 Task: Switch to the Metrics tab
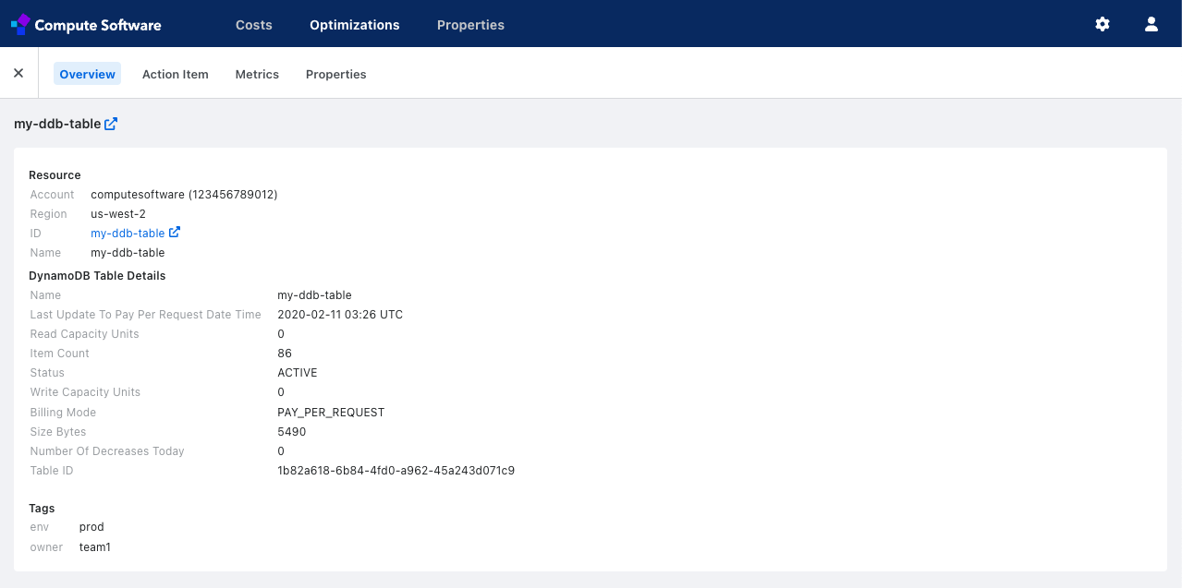point(257,74)
